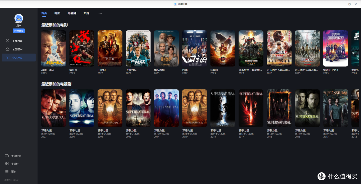Minimize the 迅雷下载 window
361x184 pixels.
point(344,4)
